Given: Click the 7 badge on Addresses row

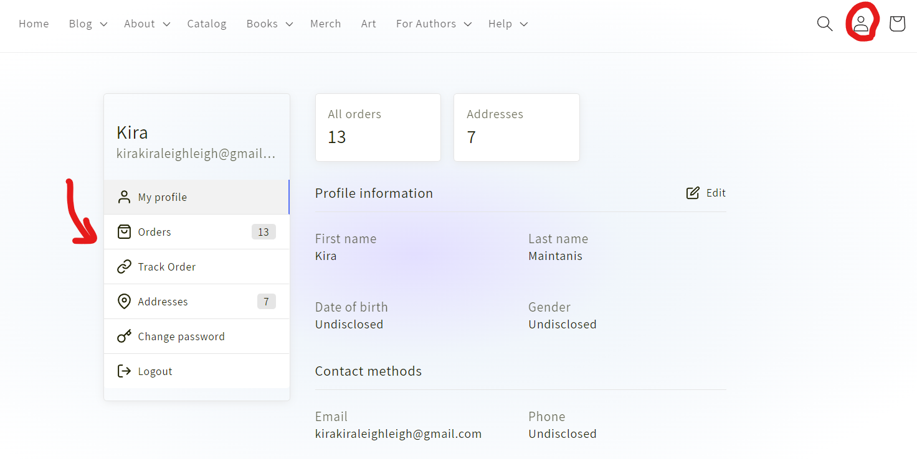Looking at the screenshot, I should point(266,302).
